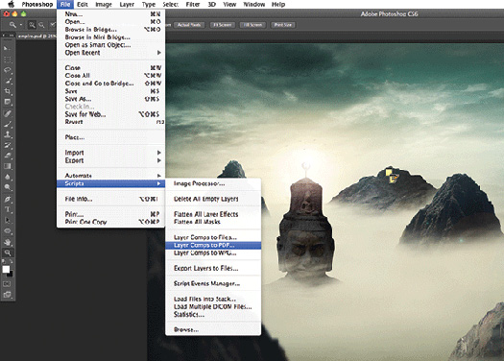Switch to the empire.psd document tab
504x361 pixels.
coord(37,36)
